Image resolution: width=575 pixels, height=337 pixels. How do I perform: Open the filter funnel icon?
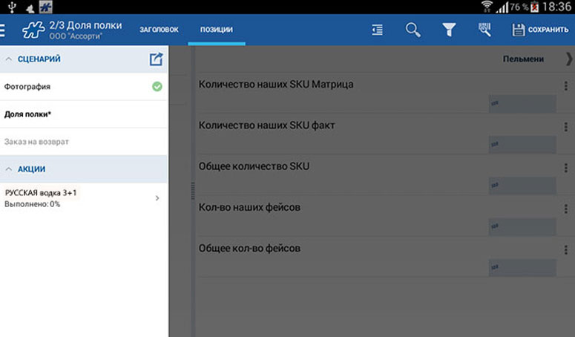449,30
